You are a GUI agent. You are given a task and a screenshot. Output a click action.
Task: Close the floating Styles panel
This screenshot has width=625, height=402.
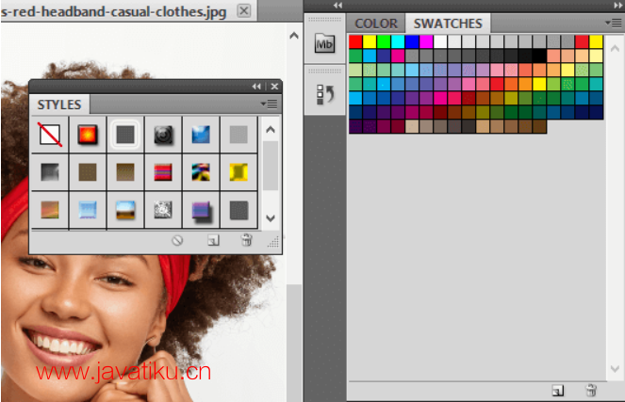tap(273, 87)
